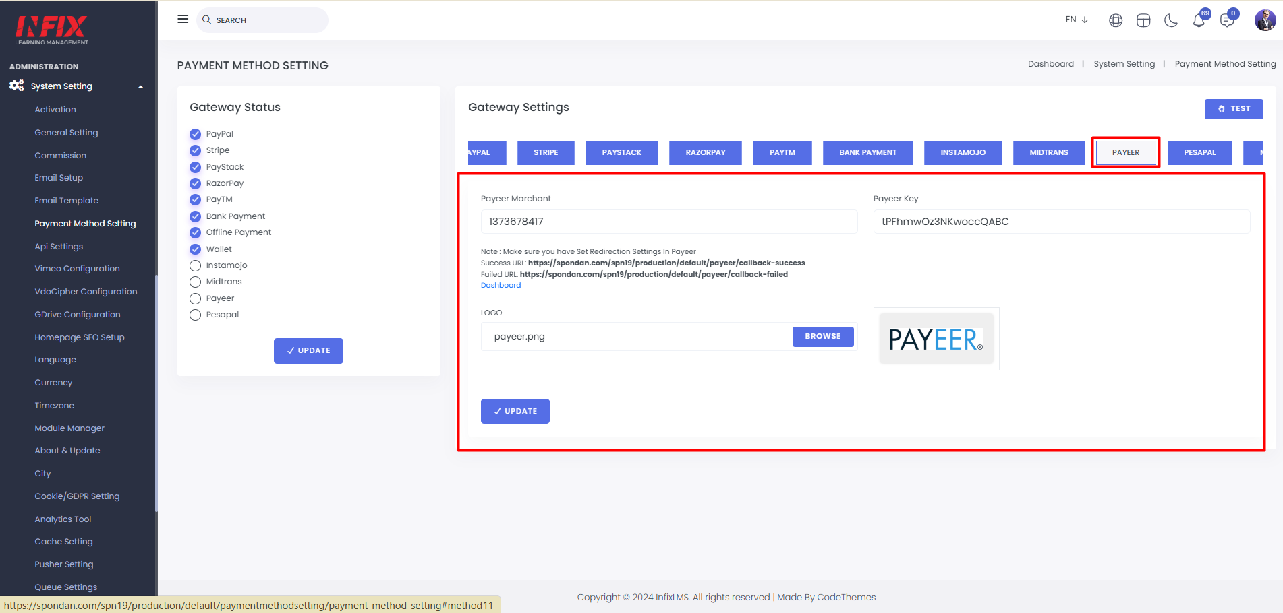Switch to the Stripe tab
Viewport: 1283px width, 613px height.
tap(546, 153)
